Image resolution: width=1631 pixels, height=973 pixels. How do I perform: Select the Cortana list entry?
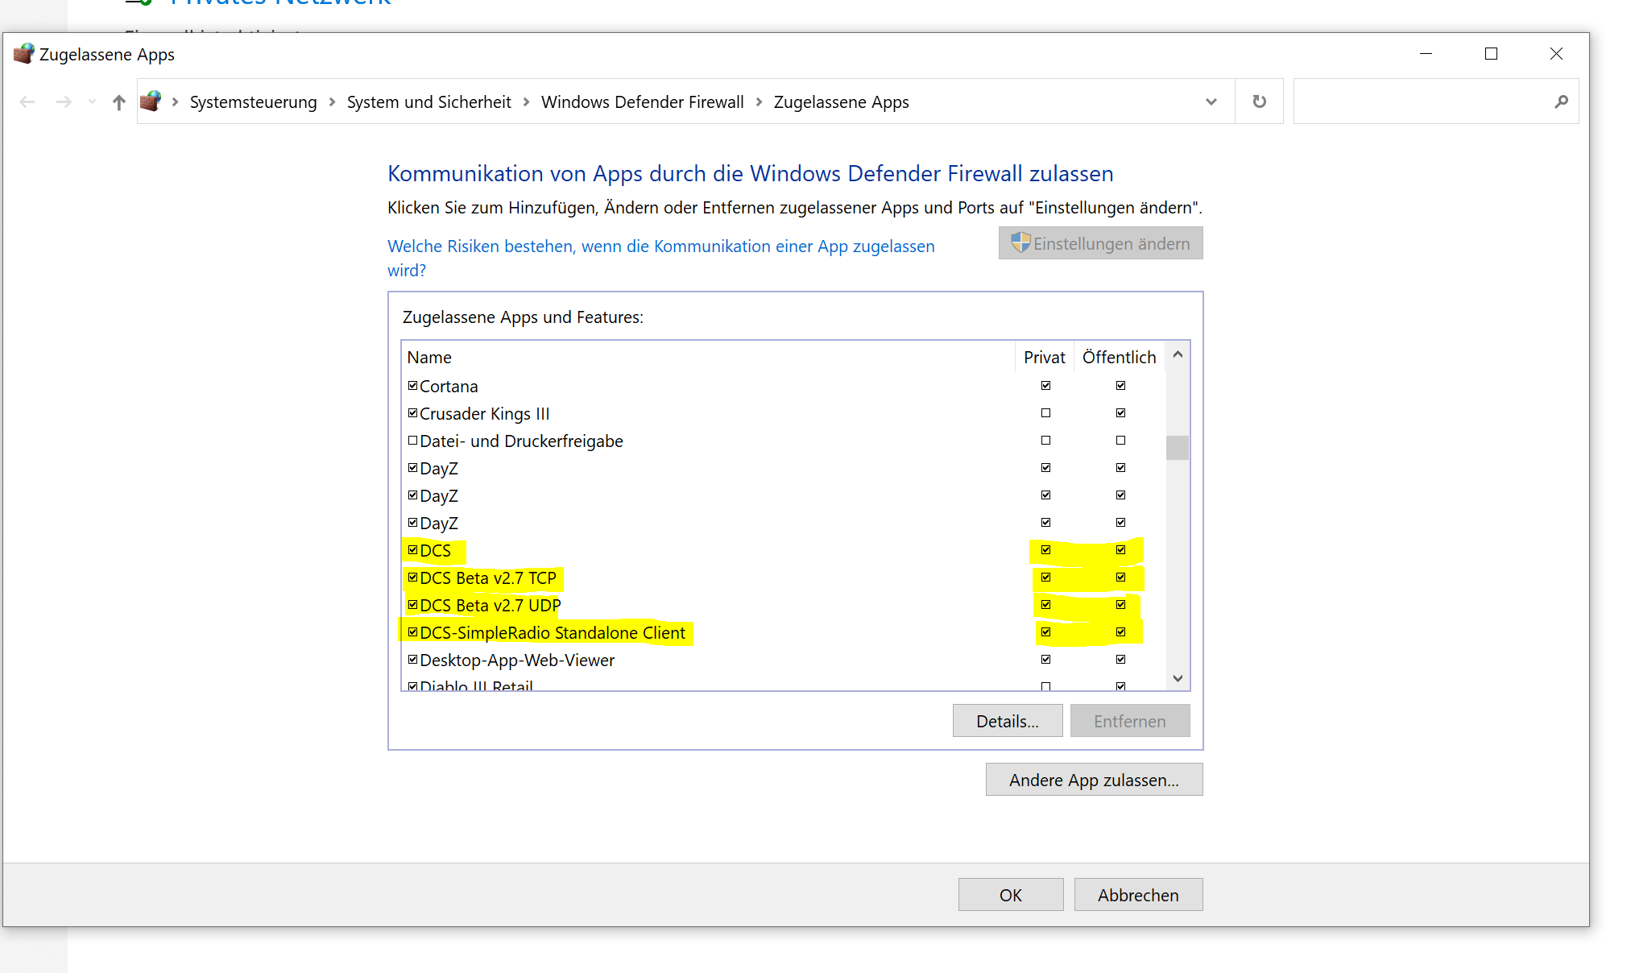pos(449,387)
